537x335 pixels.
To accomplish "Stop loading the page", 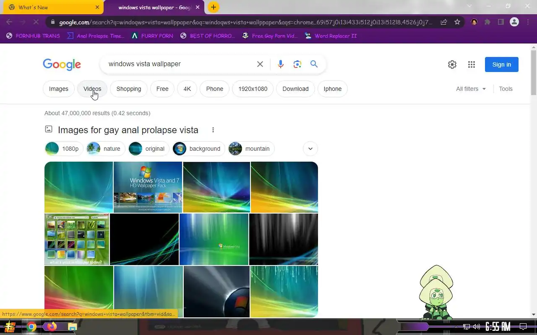I will click(x=36, y=22).
